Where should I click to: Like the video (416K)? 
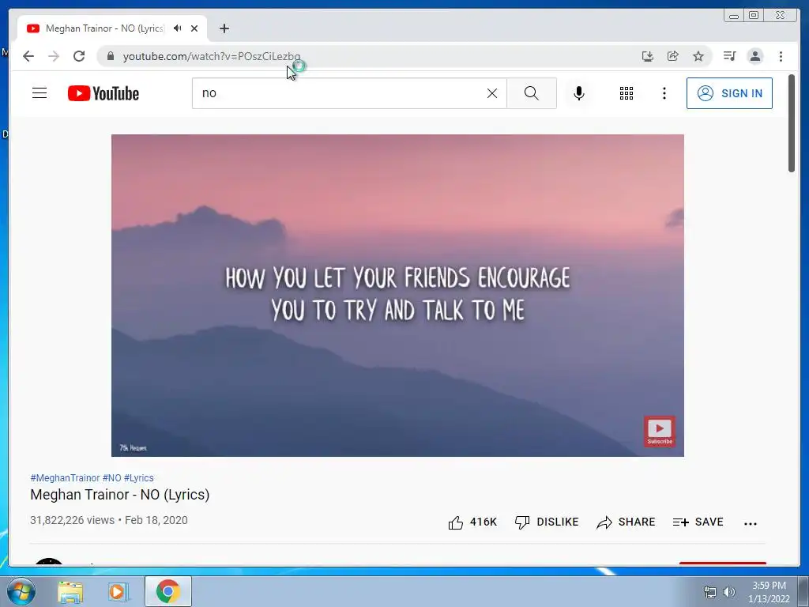point(472,522)
